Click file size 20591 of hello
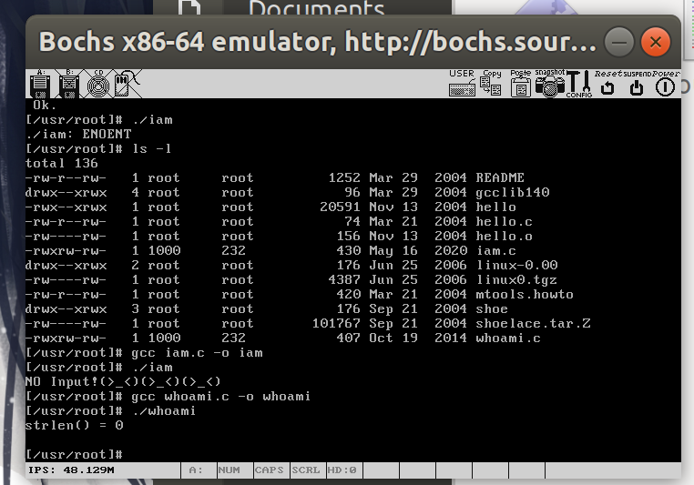The image size is (694, 485). [340, 207]
